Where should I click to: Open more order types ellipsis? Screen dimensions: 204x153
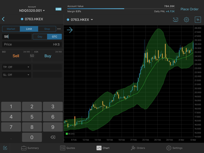coord(59,29)
